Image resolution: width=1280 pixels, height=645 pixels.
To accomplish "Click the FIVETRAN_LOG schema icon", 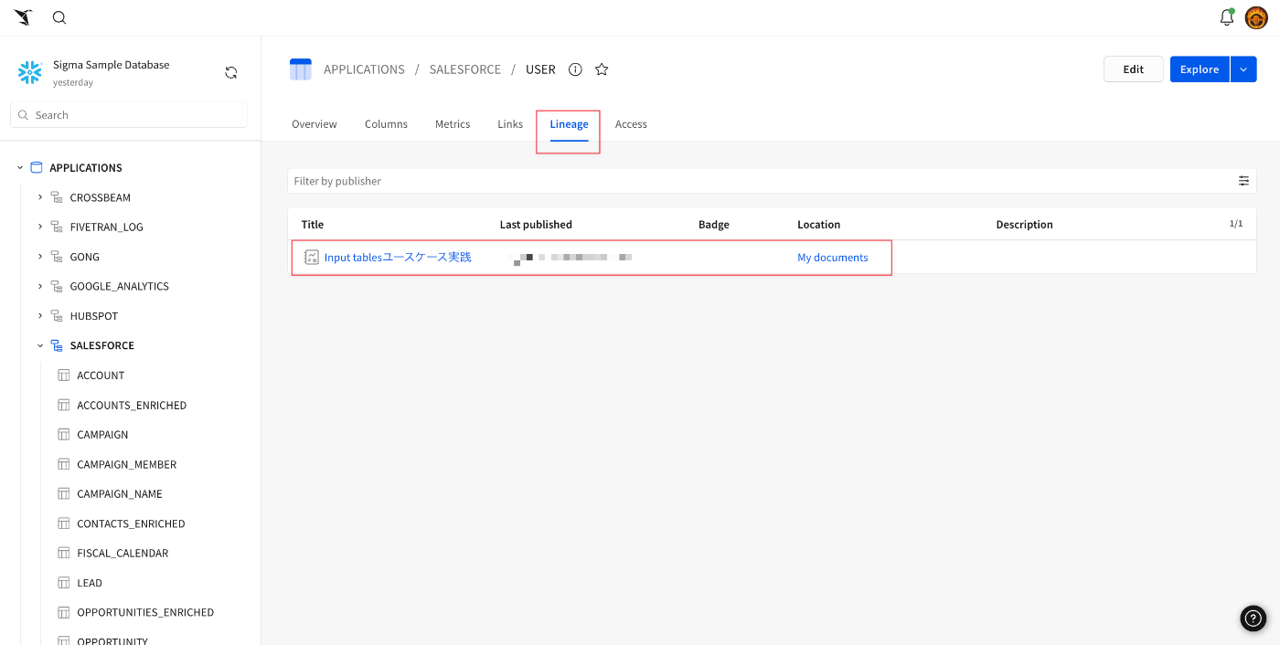I will [57, 227].
